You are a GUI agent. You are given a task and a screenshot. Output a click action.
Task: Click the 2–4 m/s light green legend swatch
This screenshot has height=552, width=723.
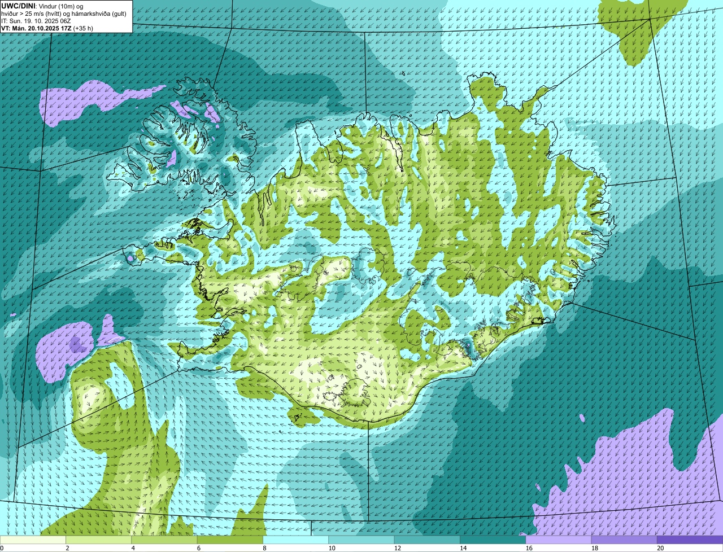99,540
